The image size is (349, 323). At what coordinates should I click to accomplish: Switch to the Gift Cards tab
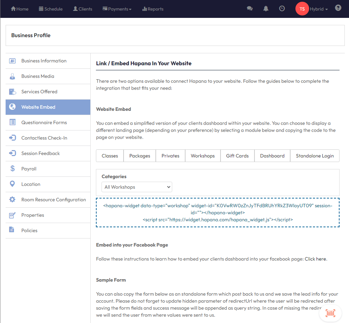237,156
